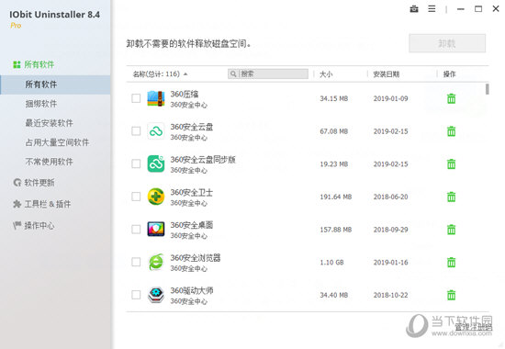The height and width of the screenshot is (349, 505).
Task: Tick checkbox for 360压缩
Action: (136, 98)
